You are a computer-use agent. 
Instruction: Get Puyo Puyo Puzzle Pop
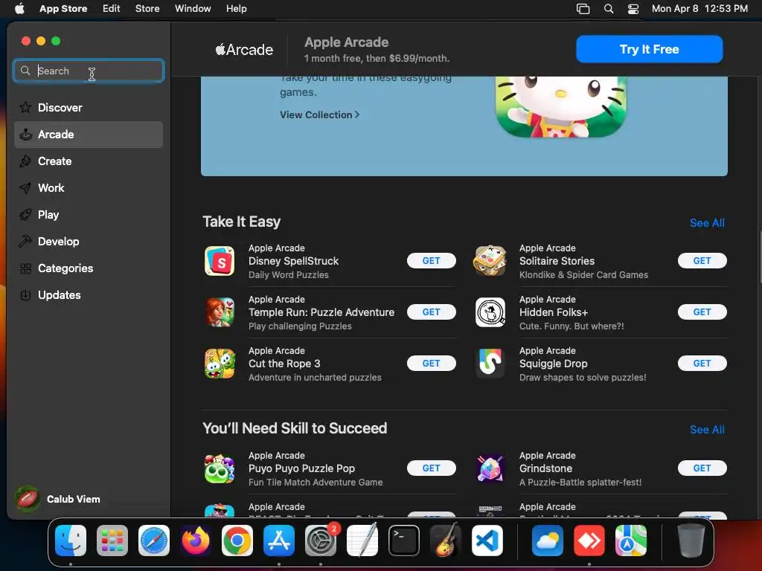point(431,468)
